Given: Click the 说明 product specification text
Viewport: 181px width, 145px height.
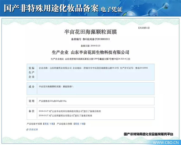Looking at the screenshot, I should pyautogui.click(x=53, y=101).
